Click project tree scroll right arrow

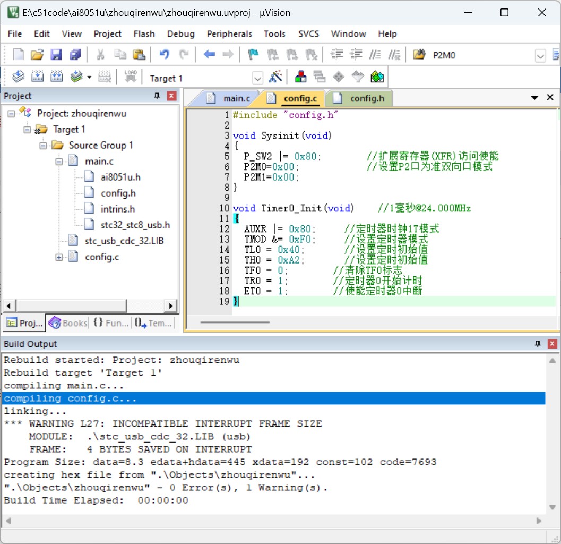170,306
